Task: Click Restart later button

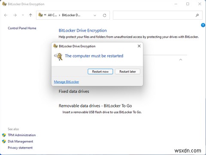Action: tap(127, 72)
